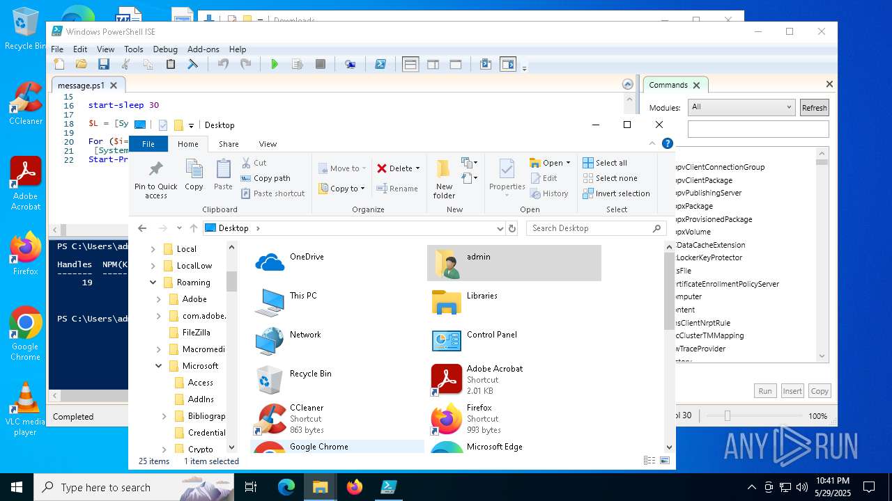Collapse the script pane with up chevron

628,84
